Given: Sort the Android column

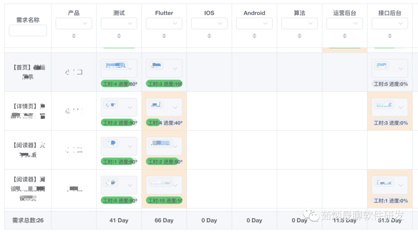Looking at the screenshot, I should [x=254, y=36].
